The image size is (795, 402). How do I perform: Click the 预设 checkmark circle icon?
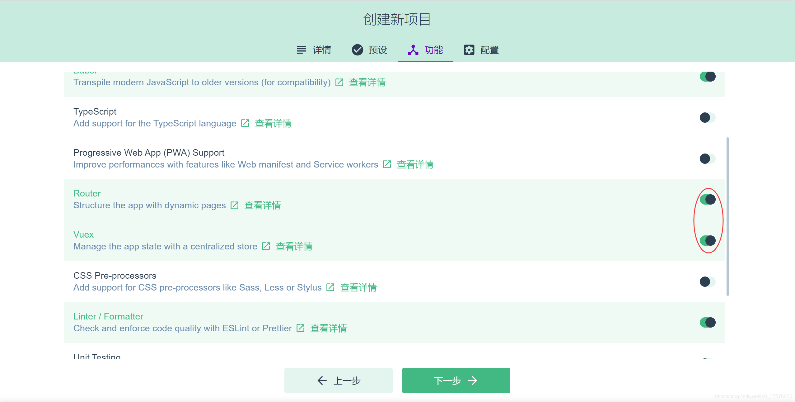click(357, 50)
